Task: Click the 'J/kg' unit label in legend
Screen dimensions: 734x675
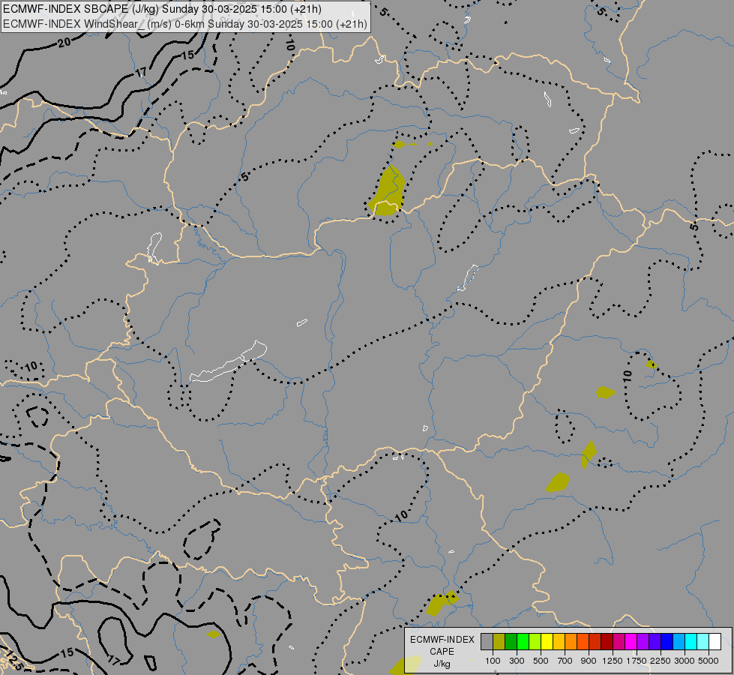Action: click(442, 664)
